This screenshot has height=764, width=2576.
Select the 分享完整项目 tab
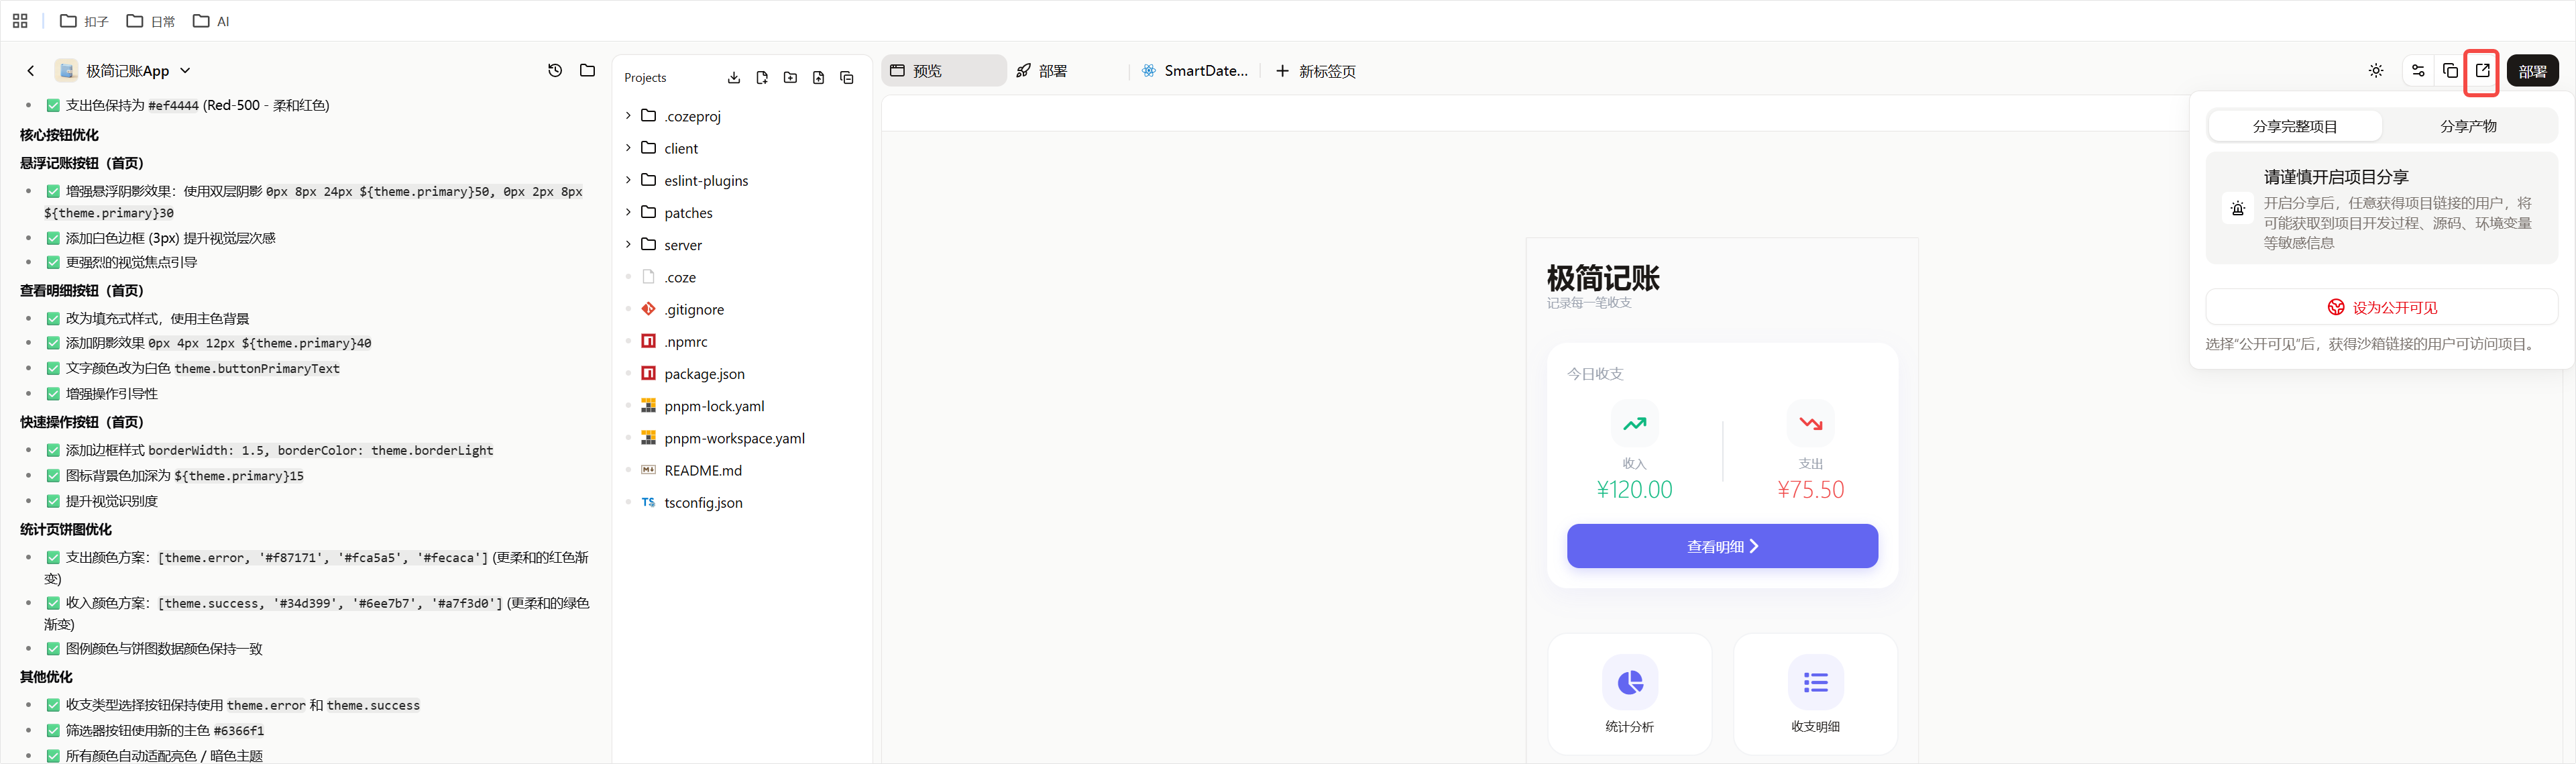pos(2295,127)
